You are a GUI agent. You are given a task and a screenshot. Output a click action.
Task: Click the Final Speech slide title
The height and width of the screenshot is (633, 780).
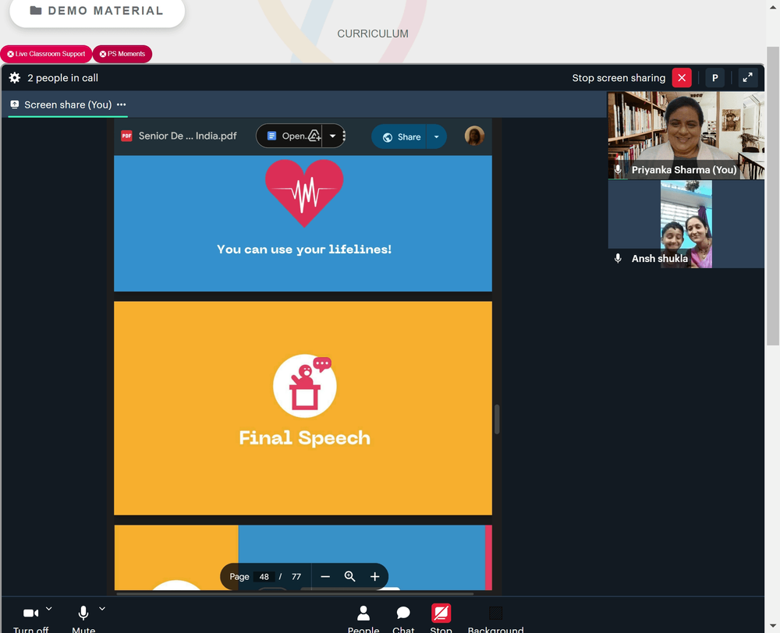click(304, 438)
